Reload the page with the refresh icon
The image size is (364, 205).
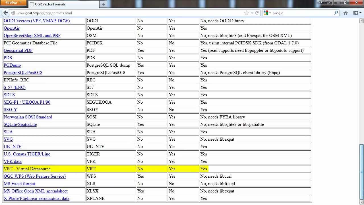click(x=257, y=13)
